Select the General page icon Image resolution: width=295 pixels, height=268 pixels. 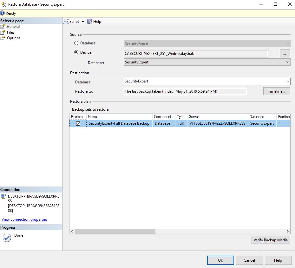[x=3, y=27]
